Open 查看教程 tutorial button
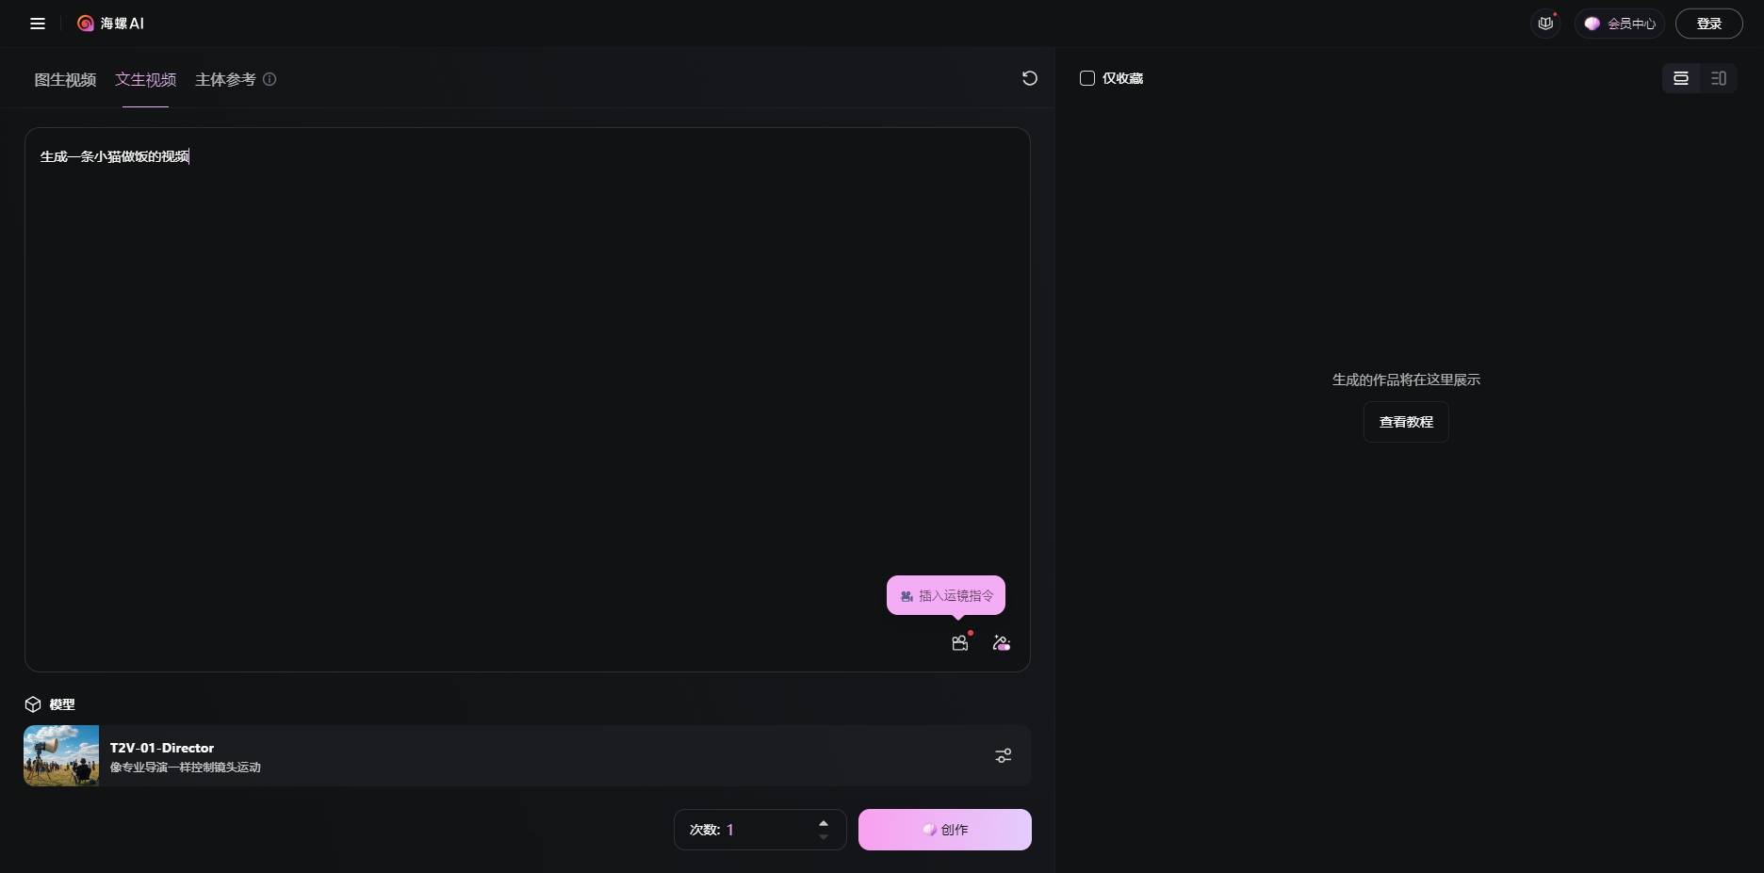Screen dimensions: 1764x873 1406,422
